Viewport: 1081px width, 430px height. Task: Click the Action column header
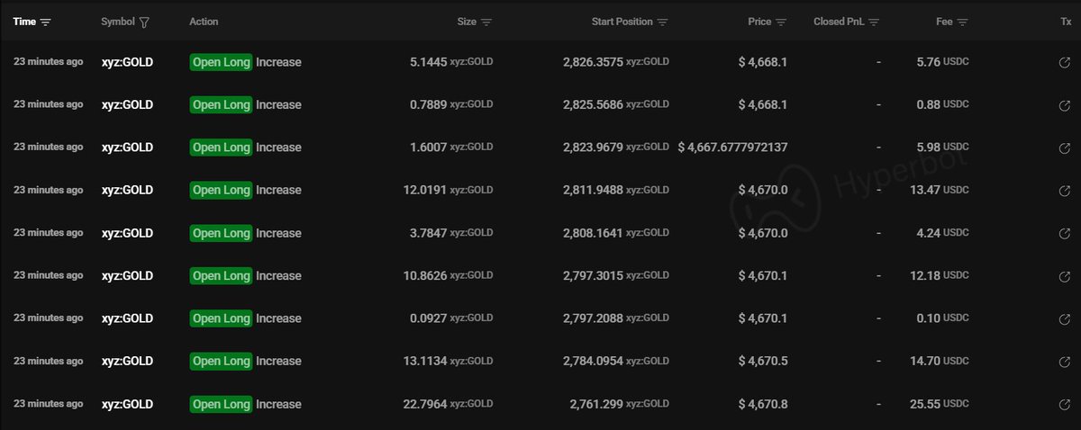pos(204,22)
